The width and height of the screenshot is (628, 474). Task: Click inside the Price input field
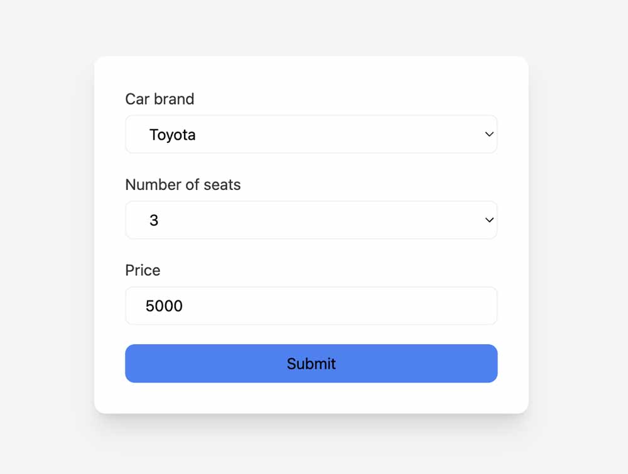[x=311, y=306]
